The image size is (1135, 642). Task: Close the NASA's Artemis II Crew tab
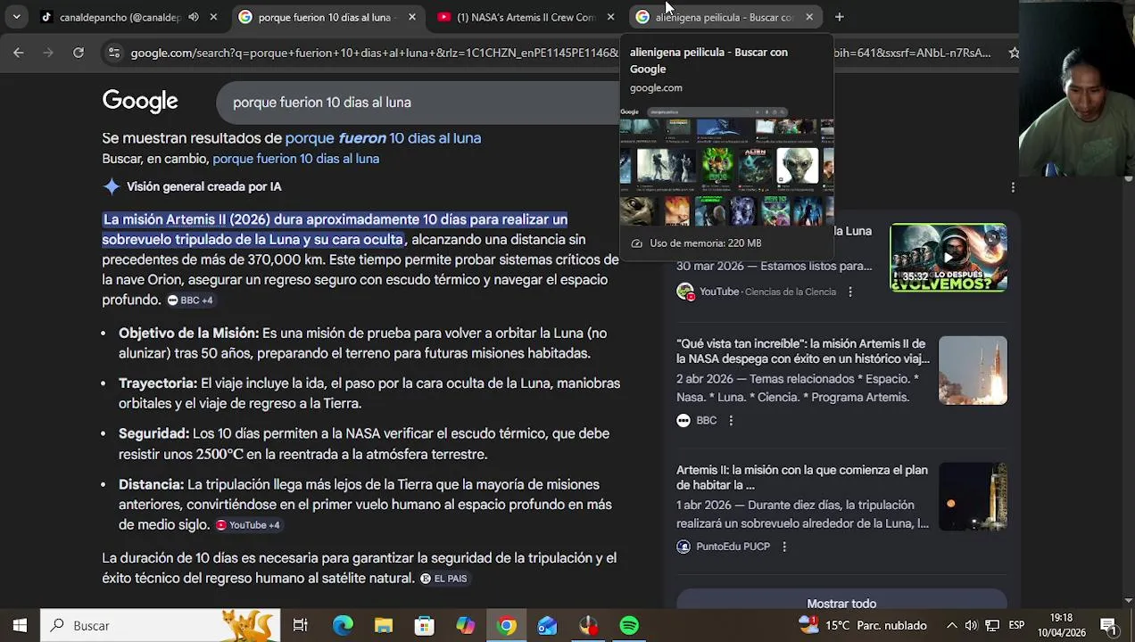click(x=610, y=17)
